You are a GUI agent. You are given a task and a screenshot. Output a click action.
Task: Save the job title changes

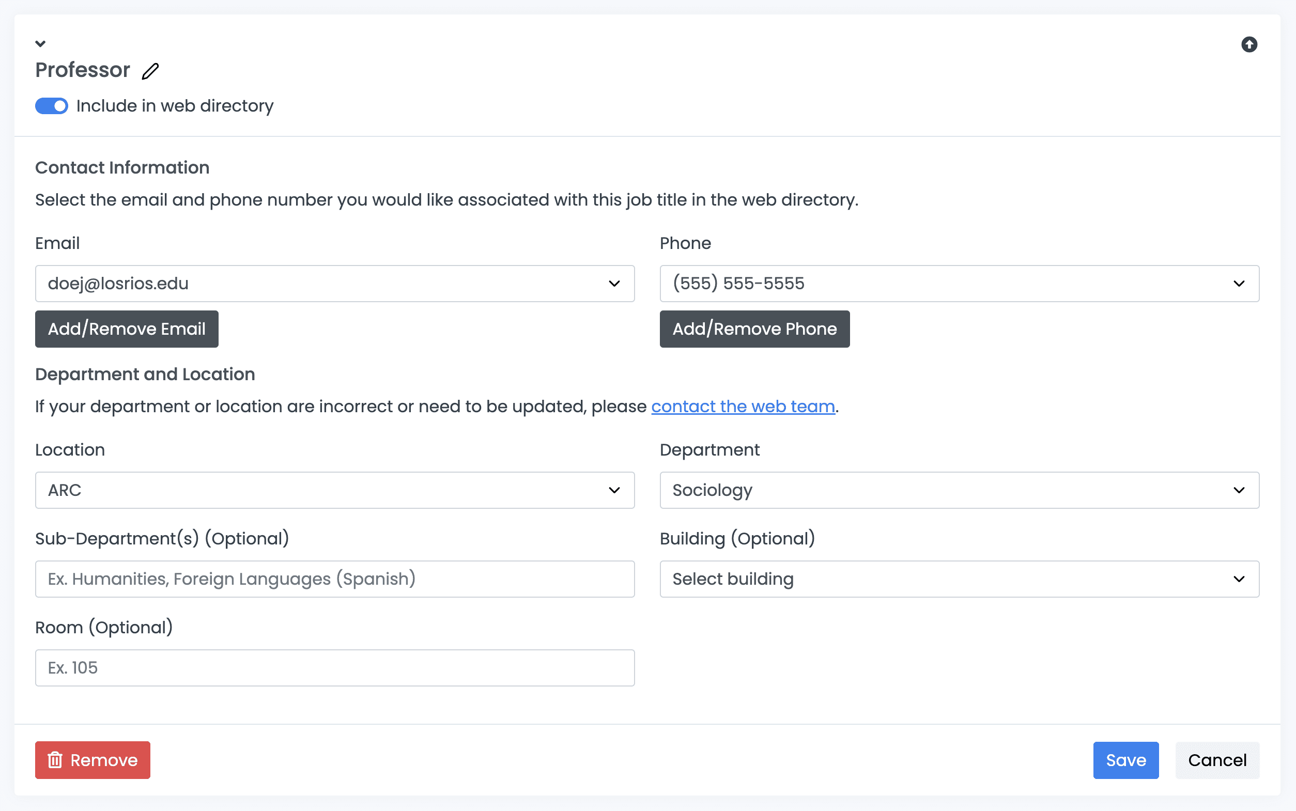1125,760
